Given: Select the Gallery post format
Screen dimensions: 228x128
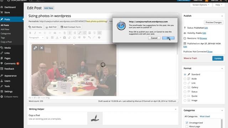Looking at the screenshot, I should tap(185, 87).
